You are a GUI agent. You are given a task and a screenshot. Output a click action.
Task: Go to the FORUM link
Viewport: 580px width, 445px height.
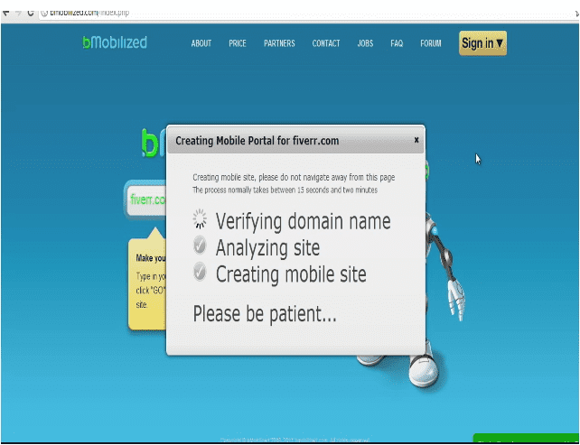[431, 43]
